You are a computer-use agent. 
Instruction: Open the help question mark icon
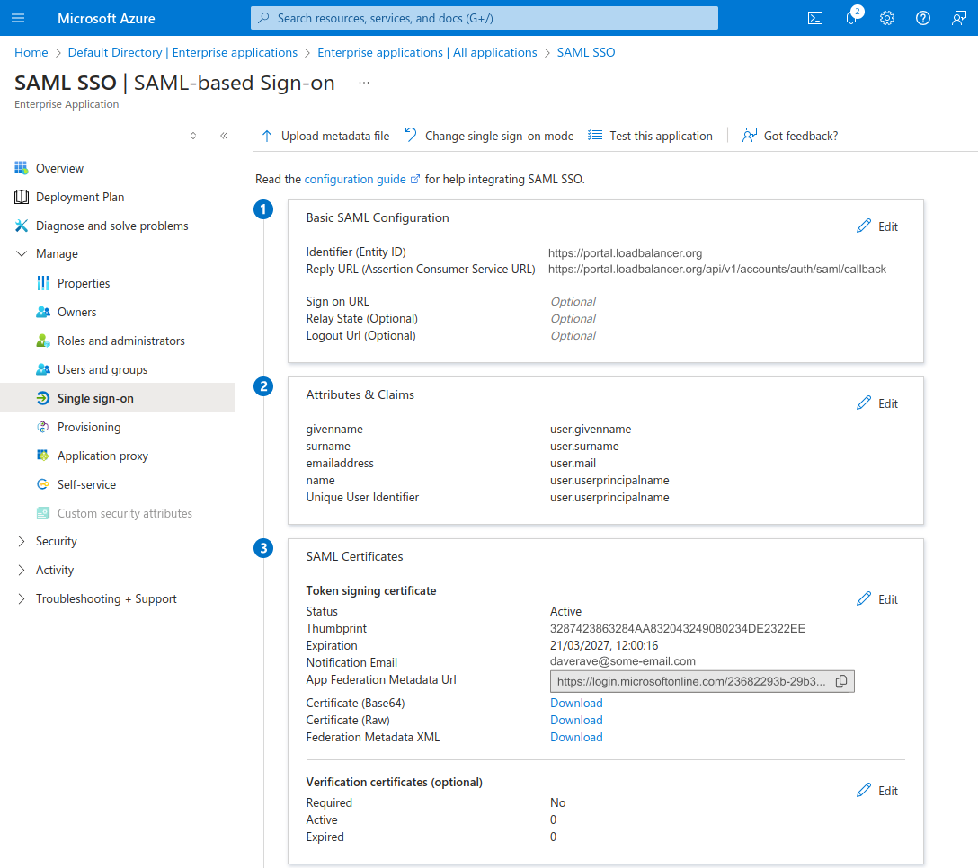(x=923, y=18)
